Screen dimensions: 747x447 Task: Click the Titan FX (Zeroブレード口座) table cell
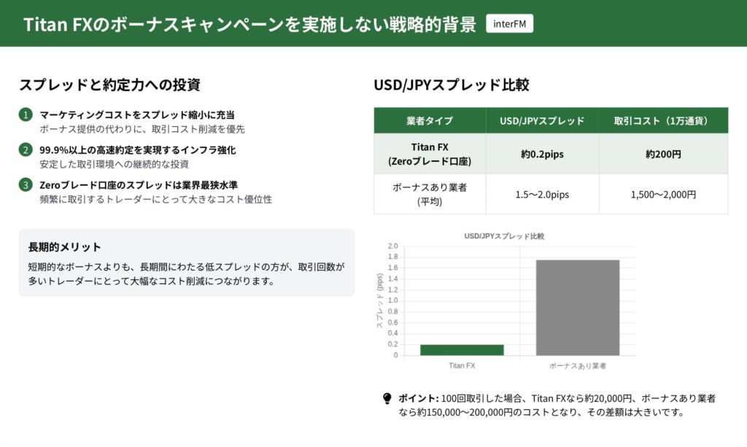pyautogui.click(x=430, y=154)
